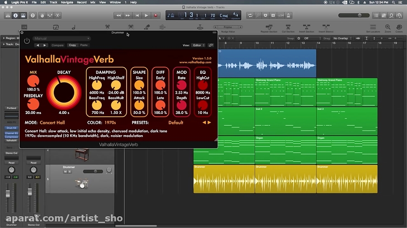Open the Colors palette in toolbar
The width and height of the screenshot is (407, 228).
coord(399,28)
